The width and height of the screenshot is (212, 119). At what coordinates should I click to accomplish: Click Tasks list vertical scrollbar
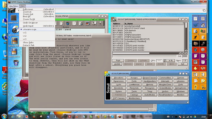186,36
